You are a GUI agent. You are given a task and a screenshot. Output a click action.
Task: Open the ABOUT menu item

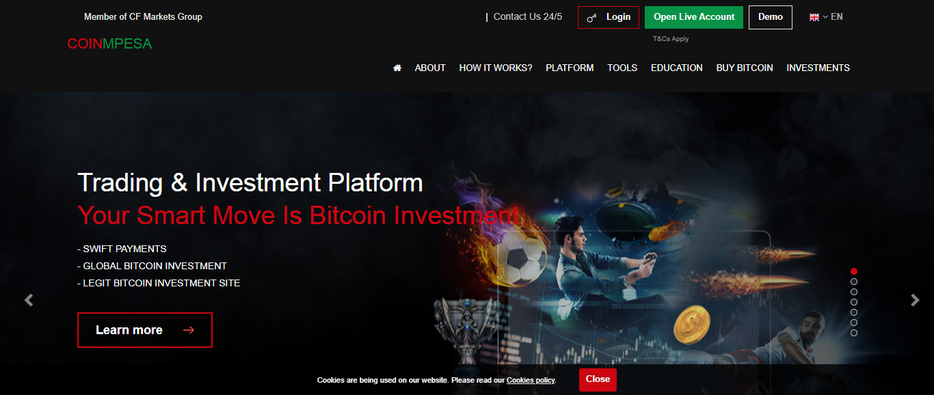pos(430,68)
